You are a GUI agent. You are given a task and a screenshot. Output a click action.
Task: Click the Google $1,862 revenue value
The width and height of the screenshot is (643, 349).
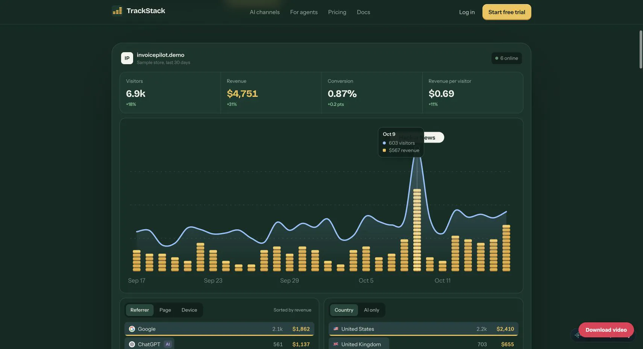[x=301, y=329]
